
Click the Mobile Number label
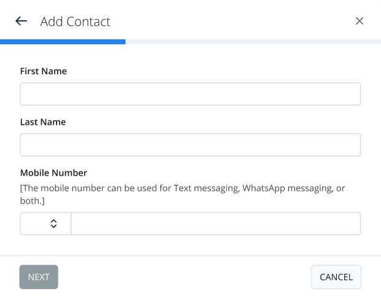pyautogui.click(x=53, y=173)
